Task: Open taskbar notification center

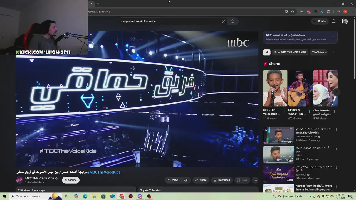Action: pos(350,196)
